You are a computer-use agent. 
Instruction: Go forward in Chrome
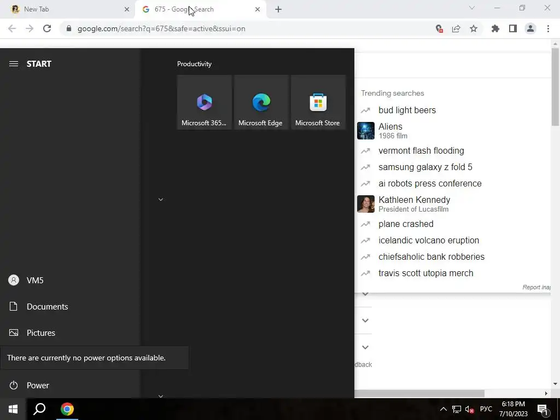pyautogui.click(x=30, y=28)
